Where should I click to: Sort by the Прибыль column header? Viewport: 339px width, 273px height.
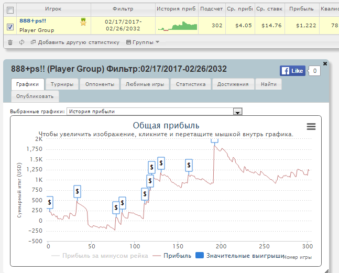[x=301, y=9]
